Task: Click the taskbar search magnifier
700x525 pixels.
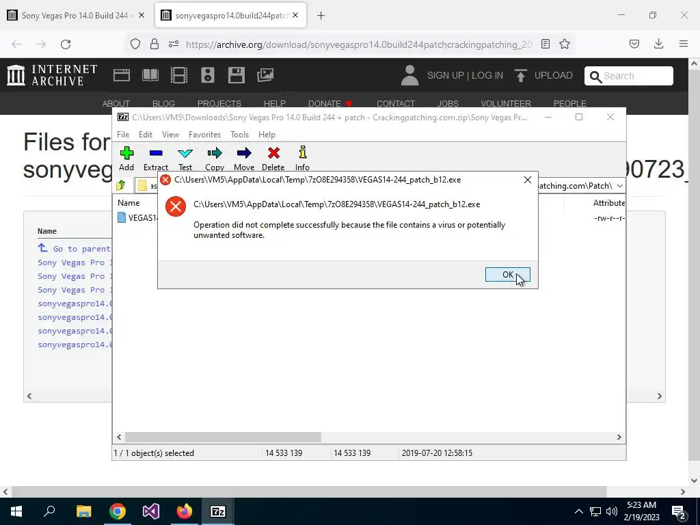Action: click(x=49, y=511)
